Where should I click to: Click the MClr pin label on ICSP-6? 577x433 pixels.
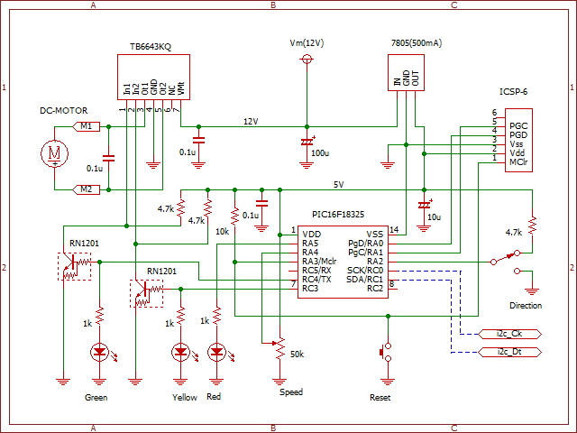(x=518, y=162)
